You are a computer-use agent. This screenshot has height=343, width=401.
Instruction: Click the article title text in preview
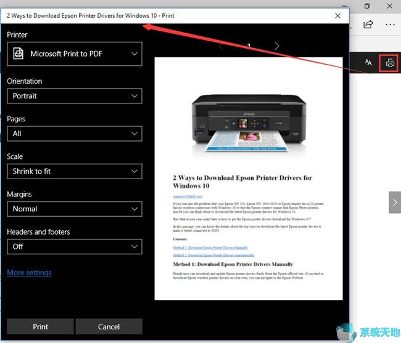coord(242,182)
